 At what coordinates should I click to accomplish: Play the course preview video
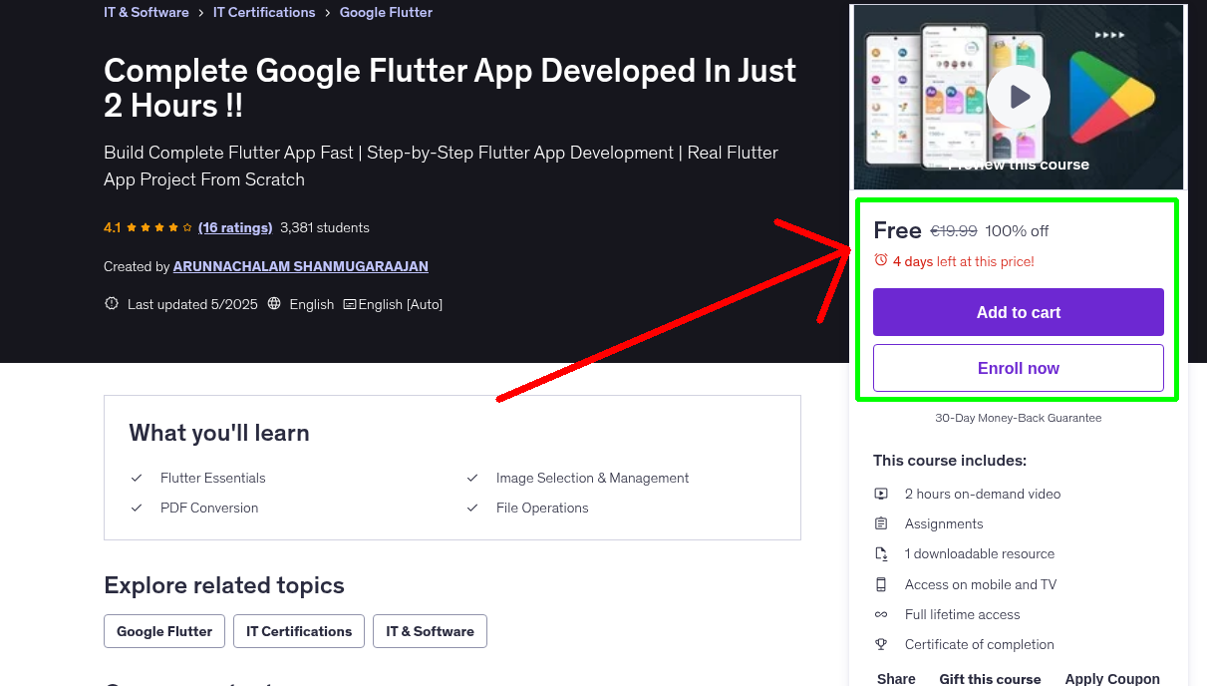pos(1018,96)
